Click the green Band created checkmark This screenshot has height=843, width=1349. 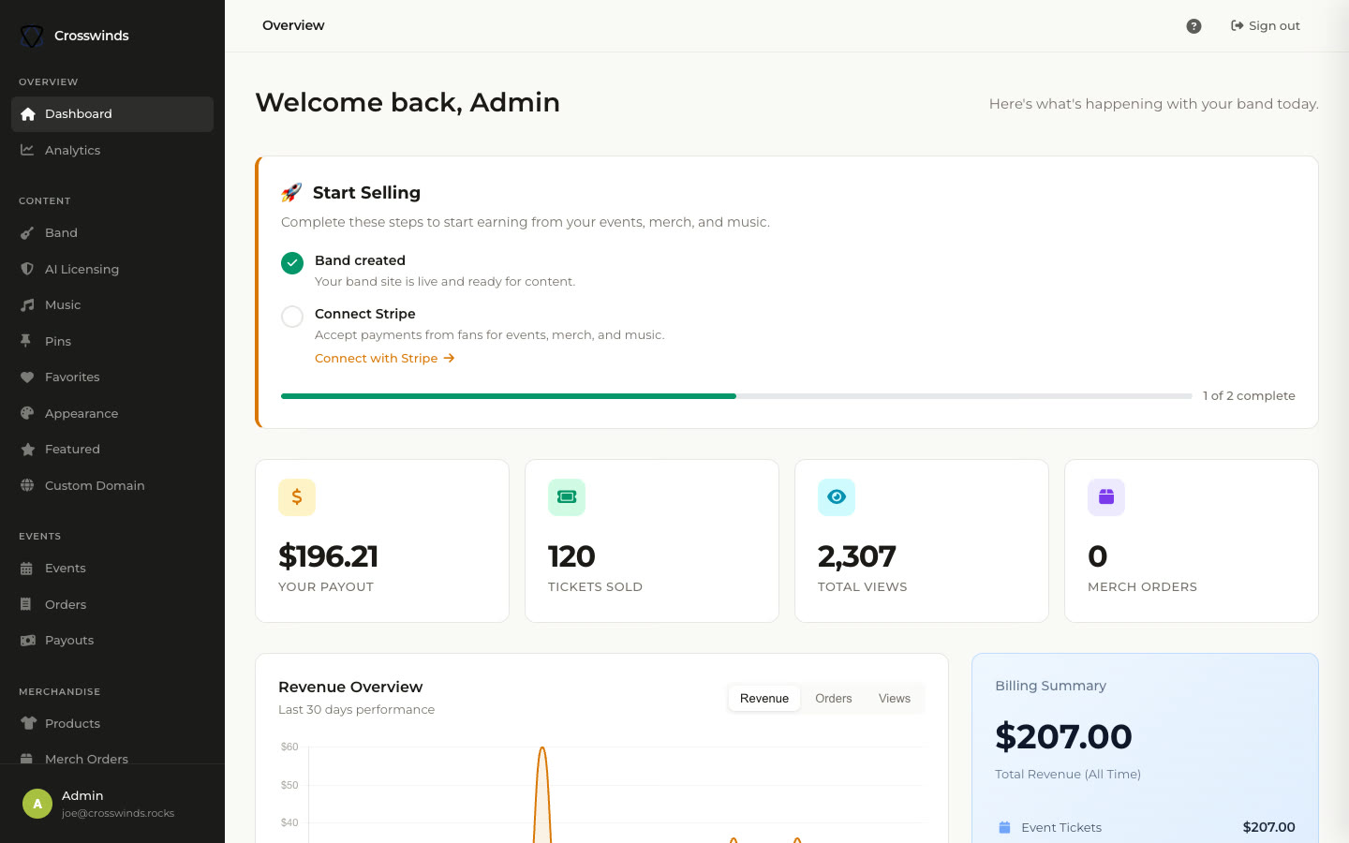point(292,263)
